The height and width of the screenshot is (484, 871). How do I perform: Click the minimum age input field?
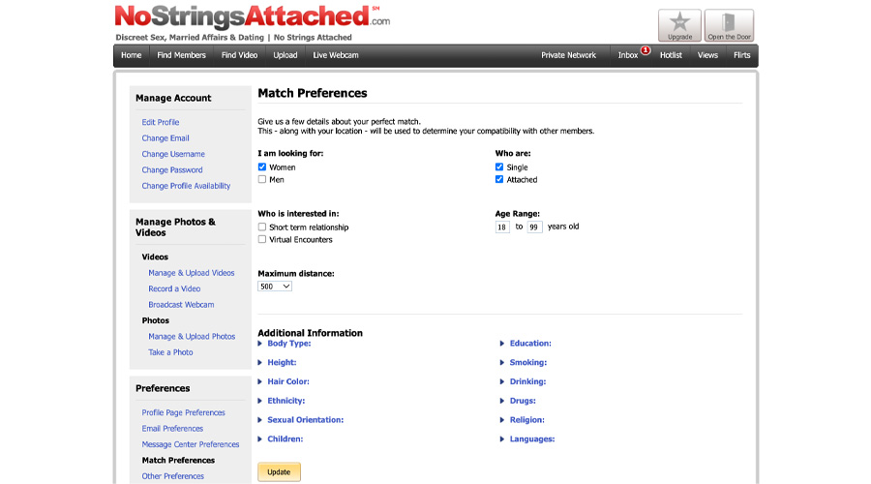tap(502, 227)
